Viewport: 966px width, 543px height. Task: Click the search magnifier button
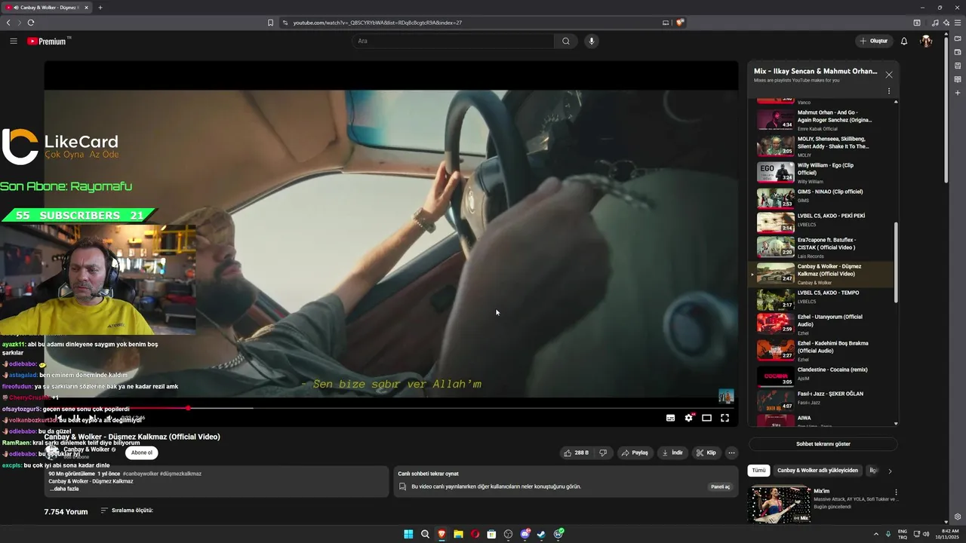click(566, 41)
